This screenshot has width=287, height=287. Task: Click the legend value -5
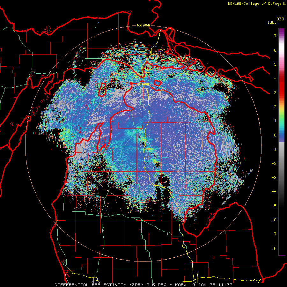tap(274, 206)
